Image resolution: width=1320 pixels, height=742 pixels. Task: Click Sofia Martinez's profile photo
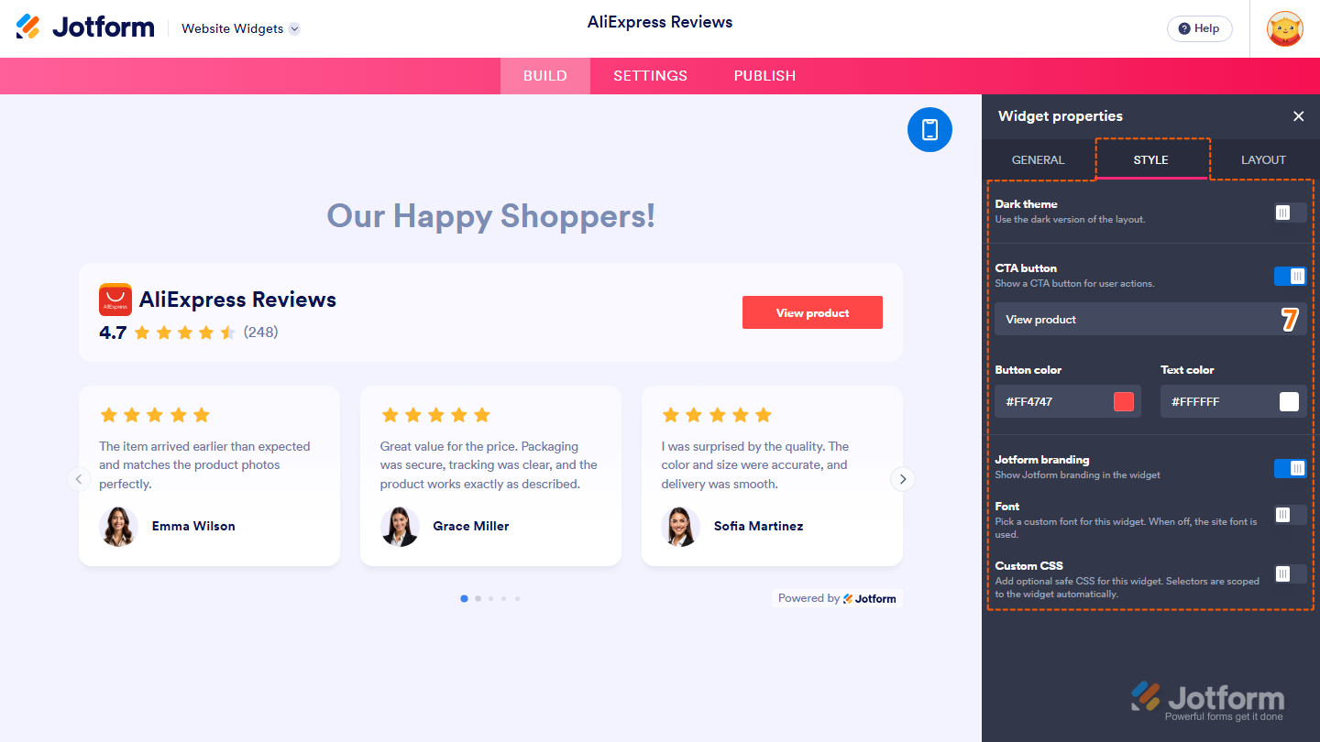pos(680,526)
